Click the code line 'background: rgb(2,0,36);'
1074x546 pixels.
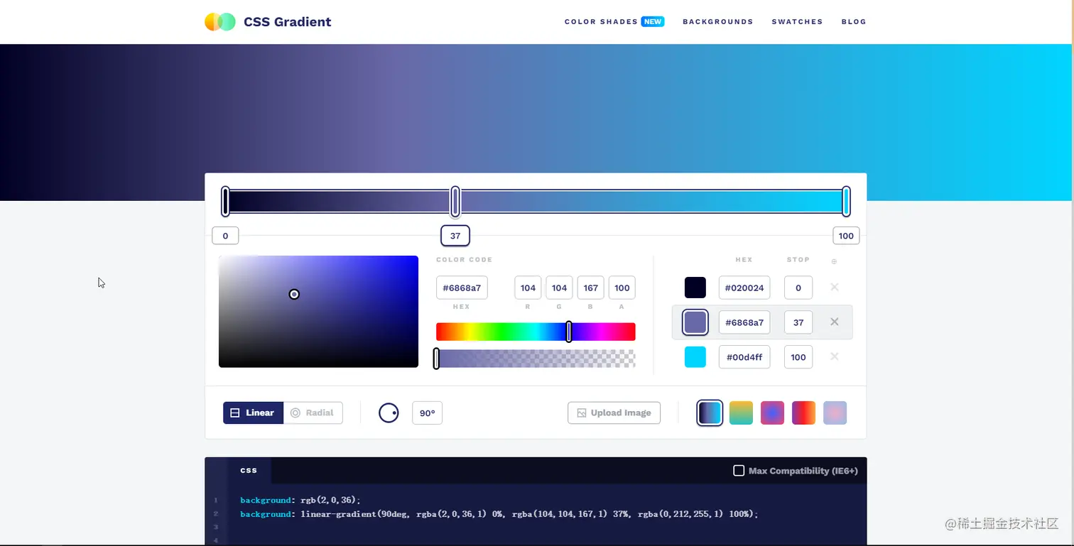point(300,500)
